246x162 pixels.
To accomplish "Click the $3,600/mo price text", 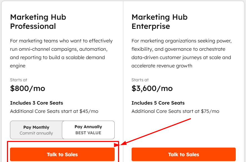I will [152, 88].
